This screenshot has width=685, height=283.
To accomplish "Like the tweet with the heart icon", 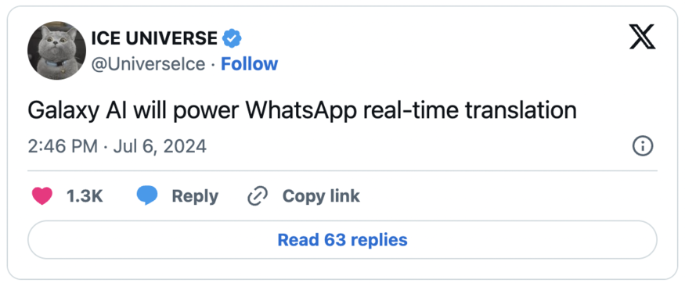I will click(42, 196).
